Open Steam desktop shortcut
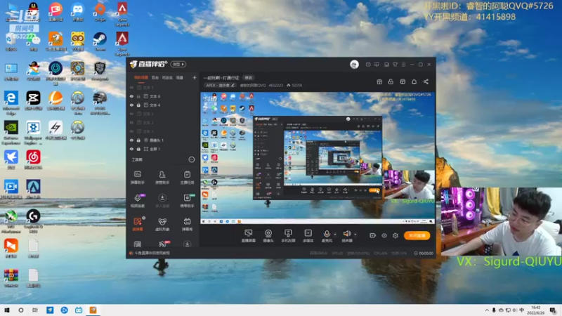562x316 pixels. coord(100,41)
